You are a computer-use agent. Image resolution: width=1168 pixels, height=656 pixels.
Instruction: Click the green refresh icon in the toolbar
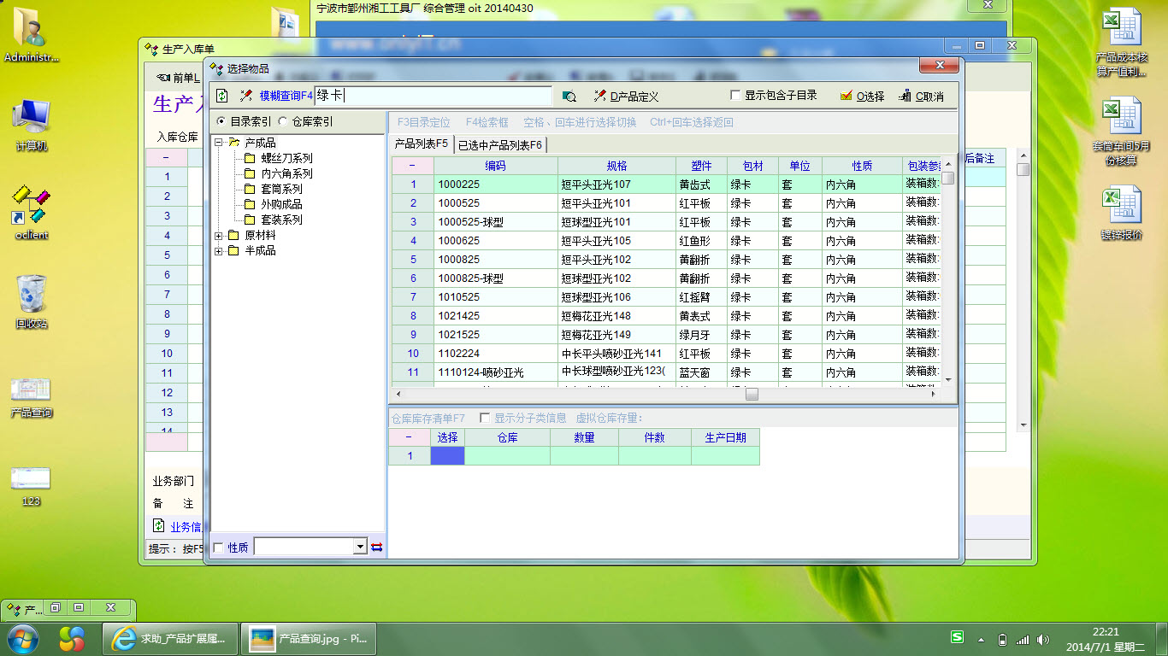point(222,96)
